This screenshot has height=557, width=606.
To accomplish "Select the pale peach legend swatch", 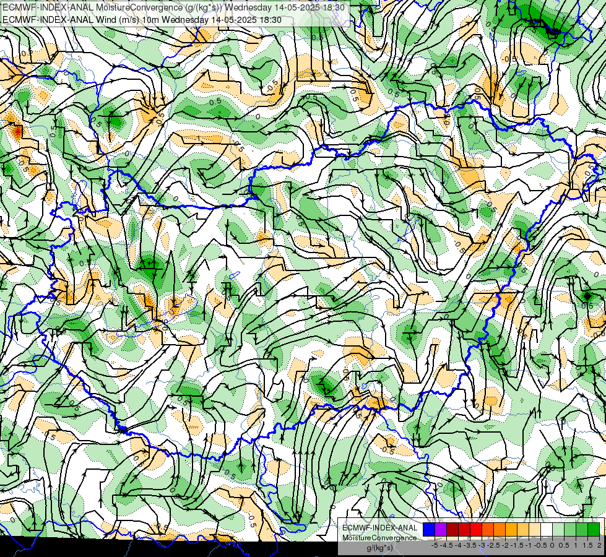I will (x=535, y=529).
